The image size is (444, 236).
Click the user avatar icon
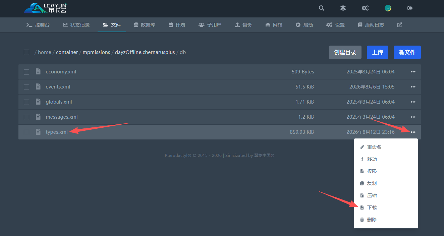click(x=388, y=8)
